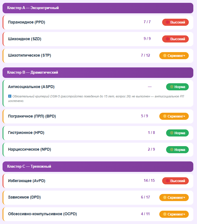The image size is (197, 224).
Task: Click the green dot in Антисоциальное's Норма badge
Action: tap(171, 87)
